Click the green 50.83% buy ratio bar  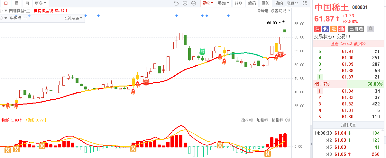coord(366,84)
